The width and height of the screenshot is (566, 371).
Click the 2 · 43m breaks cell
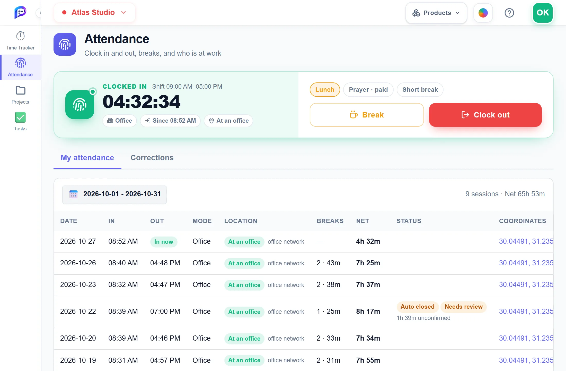pos(328,263)
